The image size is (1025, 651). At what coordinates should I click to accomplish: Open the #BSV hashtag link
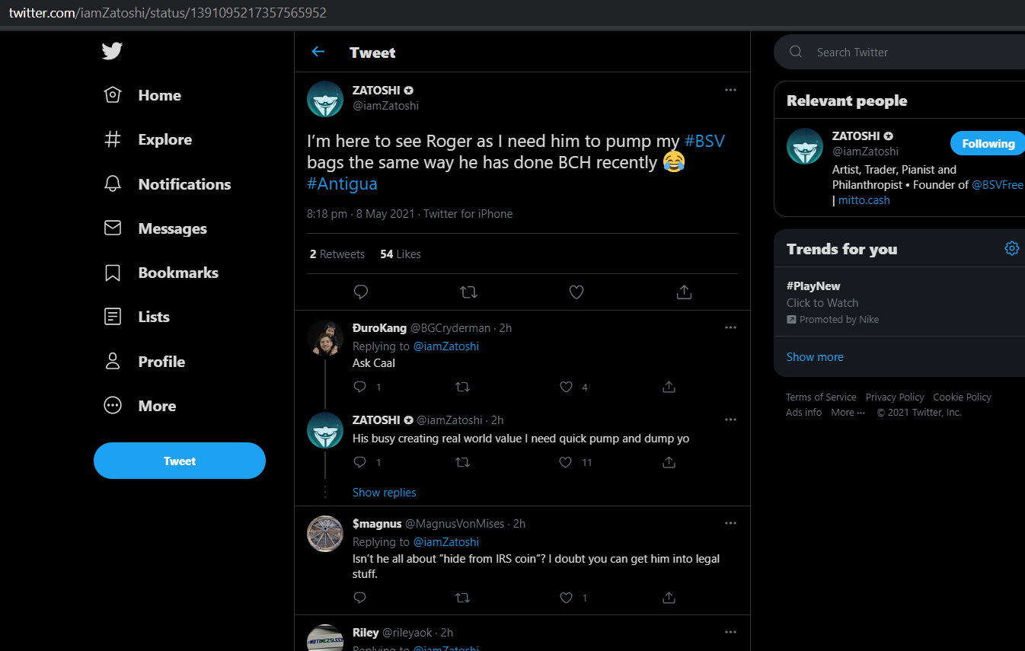pos(704,141)
